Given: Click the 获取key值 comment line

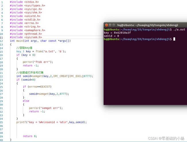Looking at the screenshot, I should pyautogui.click(x=24, y=48).
